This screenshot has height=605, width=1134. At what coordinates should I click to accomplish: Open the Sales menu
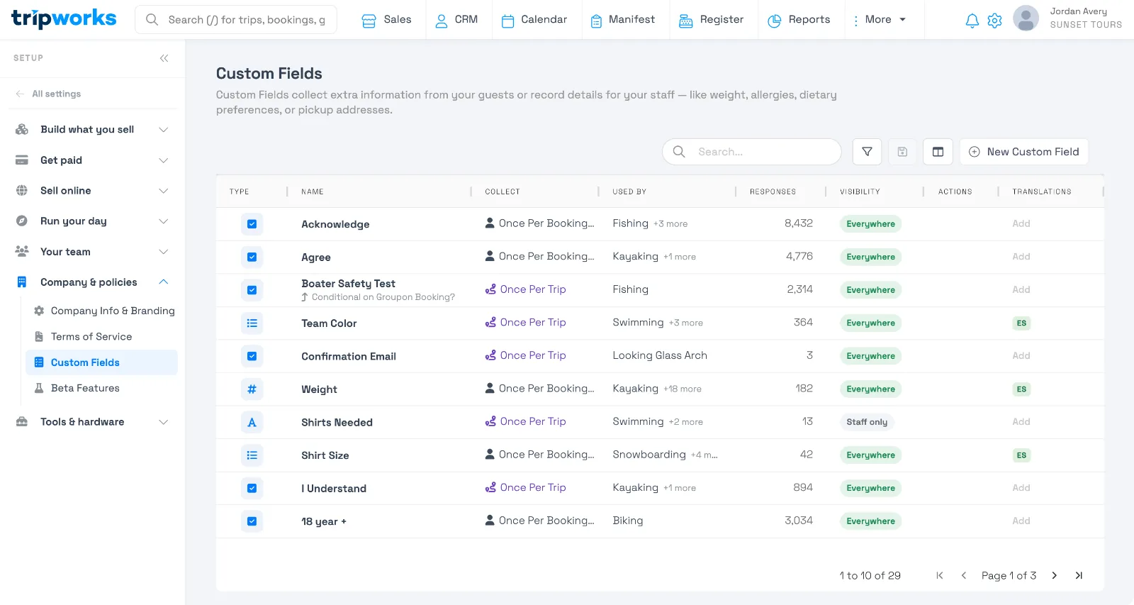point(386,20)
